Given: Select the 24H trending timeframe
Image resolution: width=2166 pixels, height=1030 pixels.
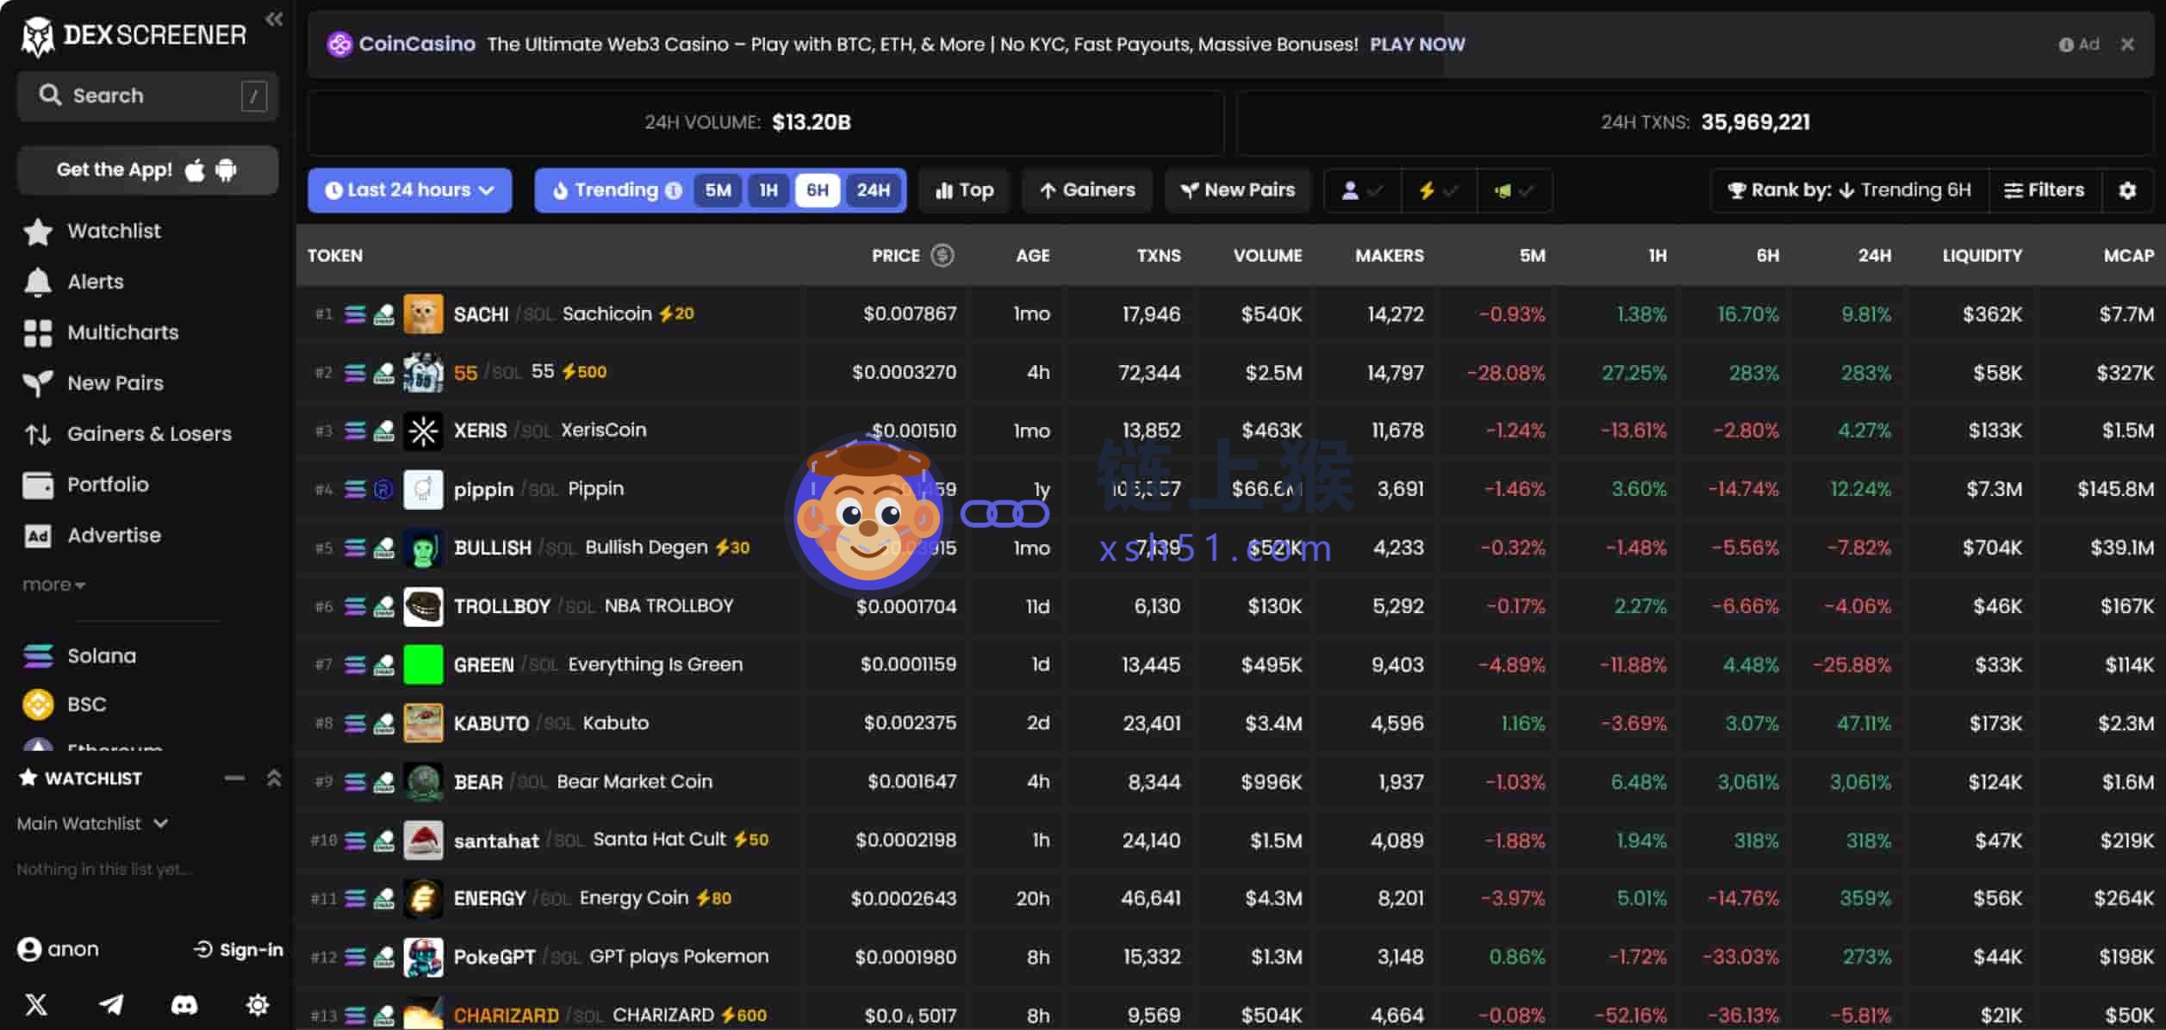Looking at the screenshot, I should 874,190.
